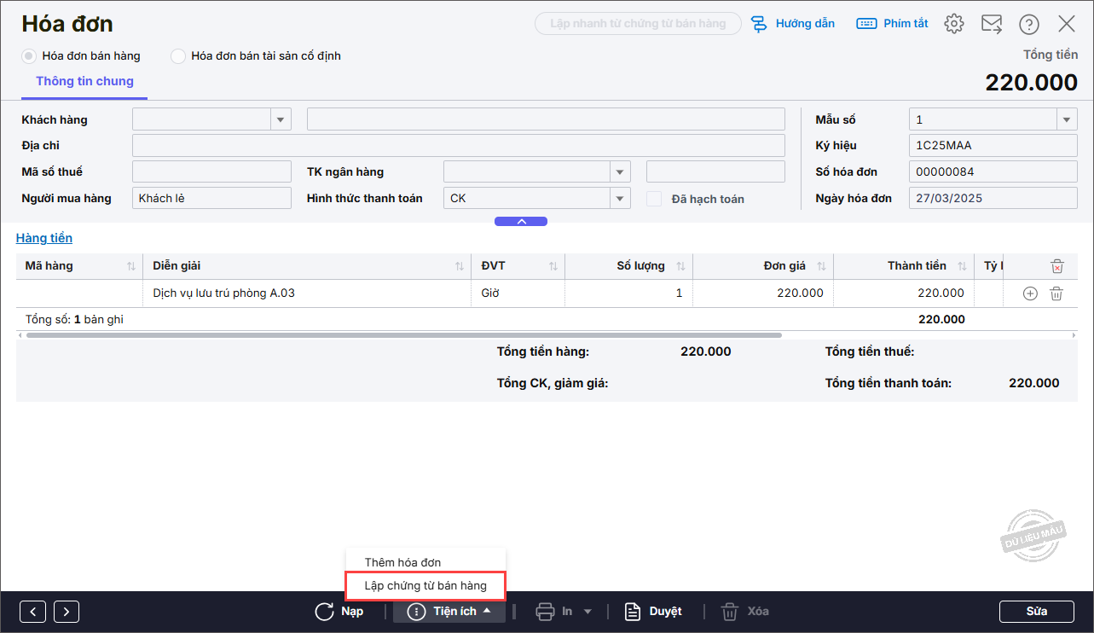Screen dimensions: 1094x633
Task: Open the Hình thức thanh toán dropdown
Action: (x=620, y=199)
